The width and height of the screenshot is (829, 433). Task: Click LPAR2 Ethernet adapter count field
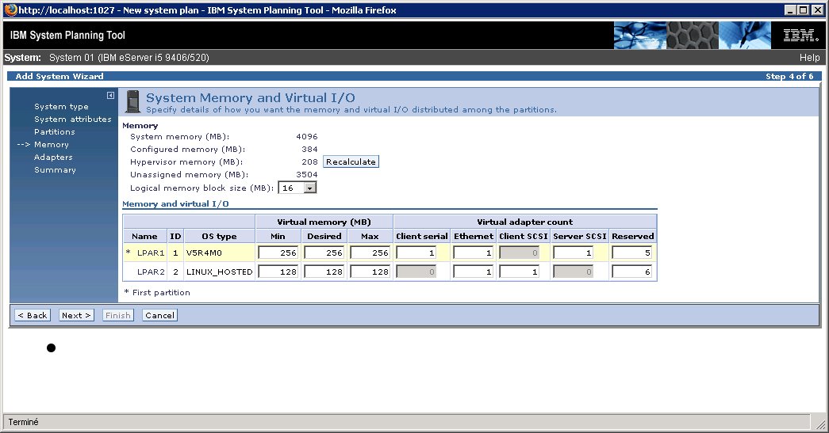pos(473,272)
